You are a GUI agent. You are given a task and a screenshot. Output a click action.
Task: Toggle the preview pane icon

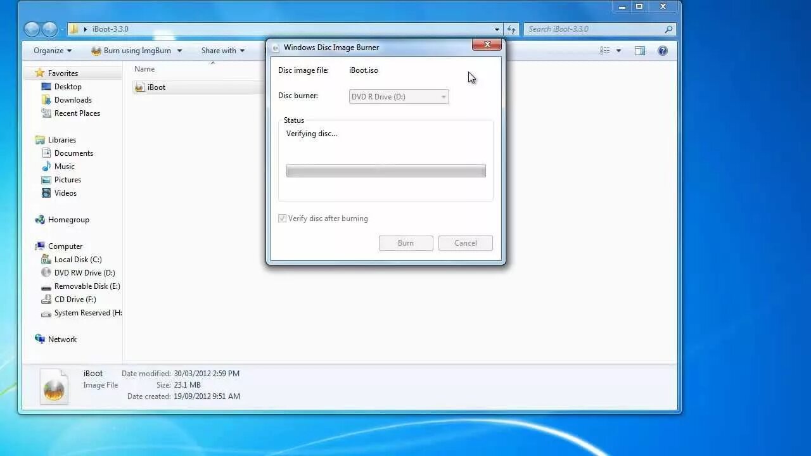coord(640,51)
